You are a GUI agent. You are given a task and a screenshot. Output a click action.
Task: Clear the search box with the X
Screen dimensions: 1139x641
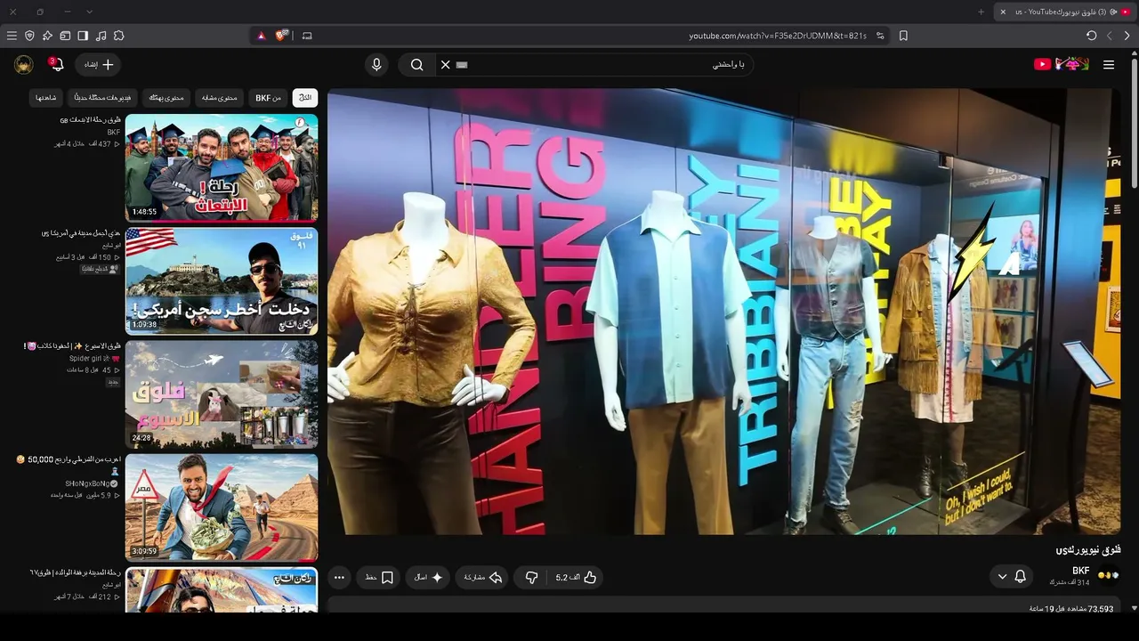pyautogui.click(x=446, y=64)
